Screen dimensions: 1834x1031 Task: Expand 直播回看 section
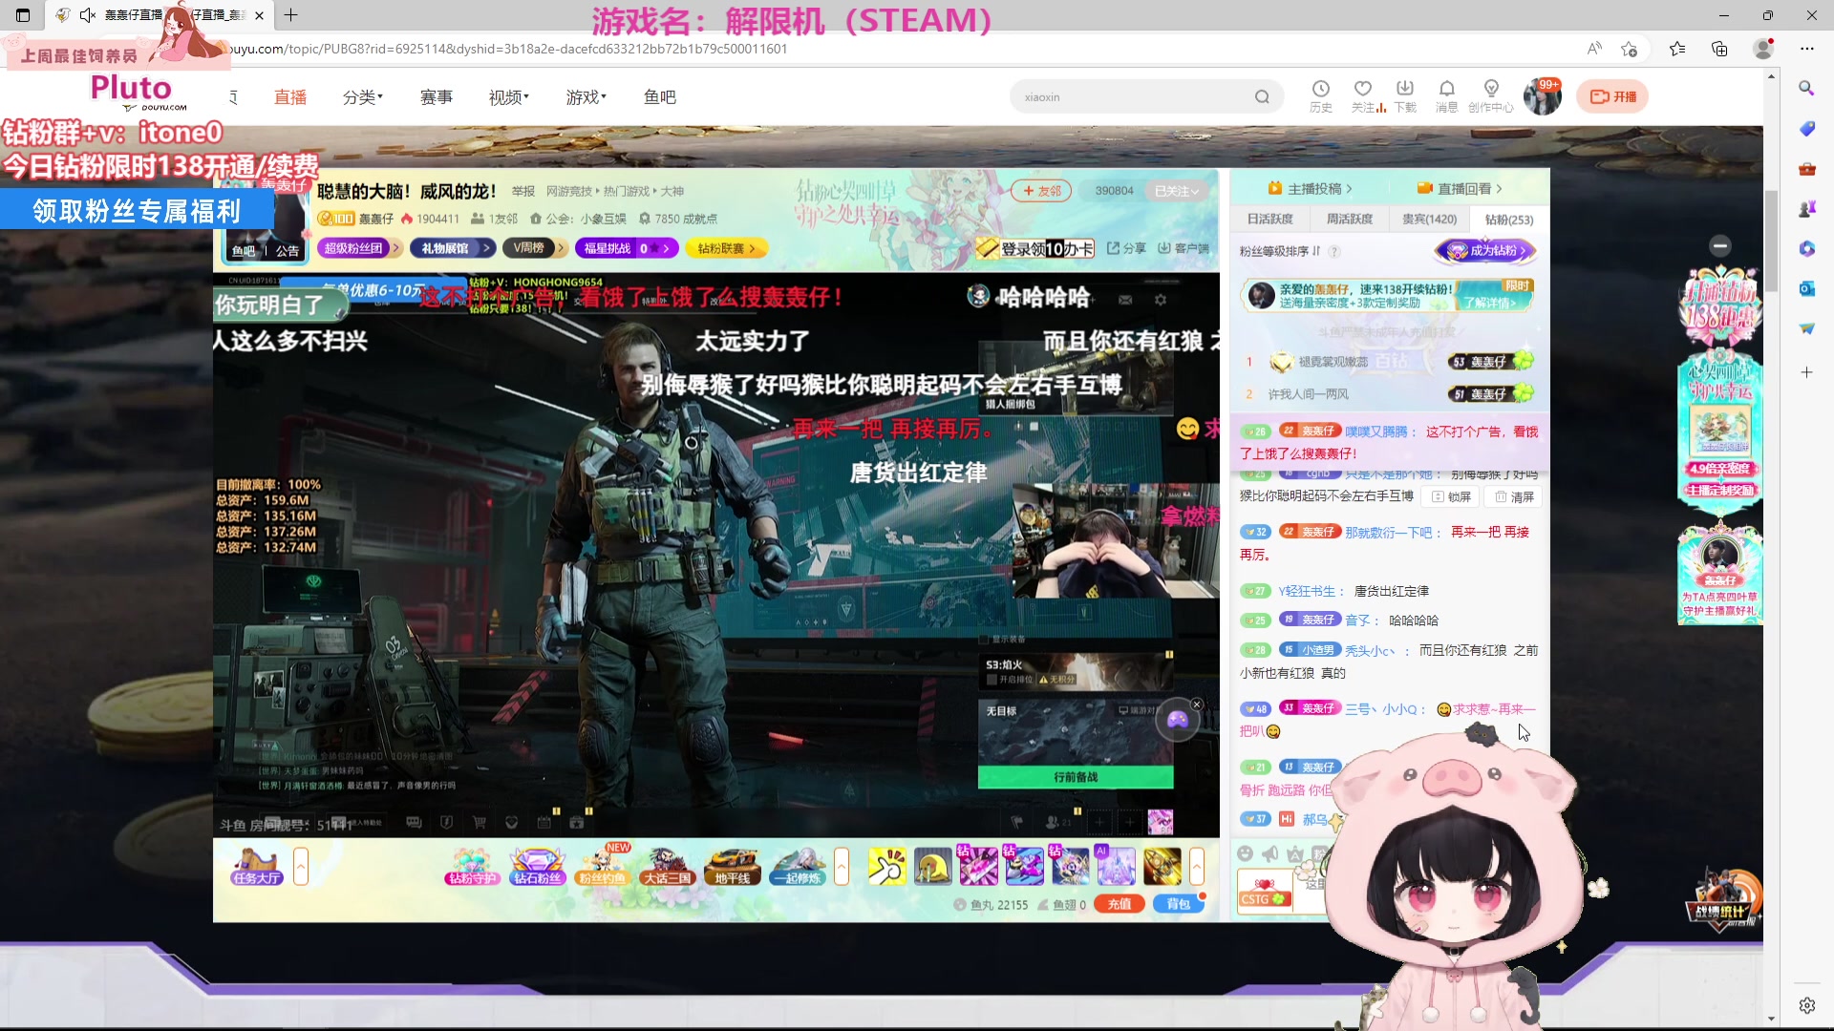[x=1460, y=188]
